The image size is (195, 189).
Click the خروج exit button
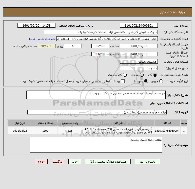41,162
